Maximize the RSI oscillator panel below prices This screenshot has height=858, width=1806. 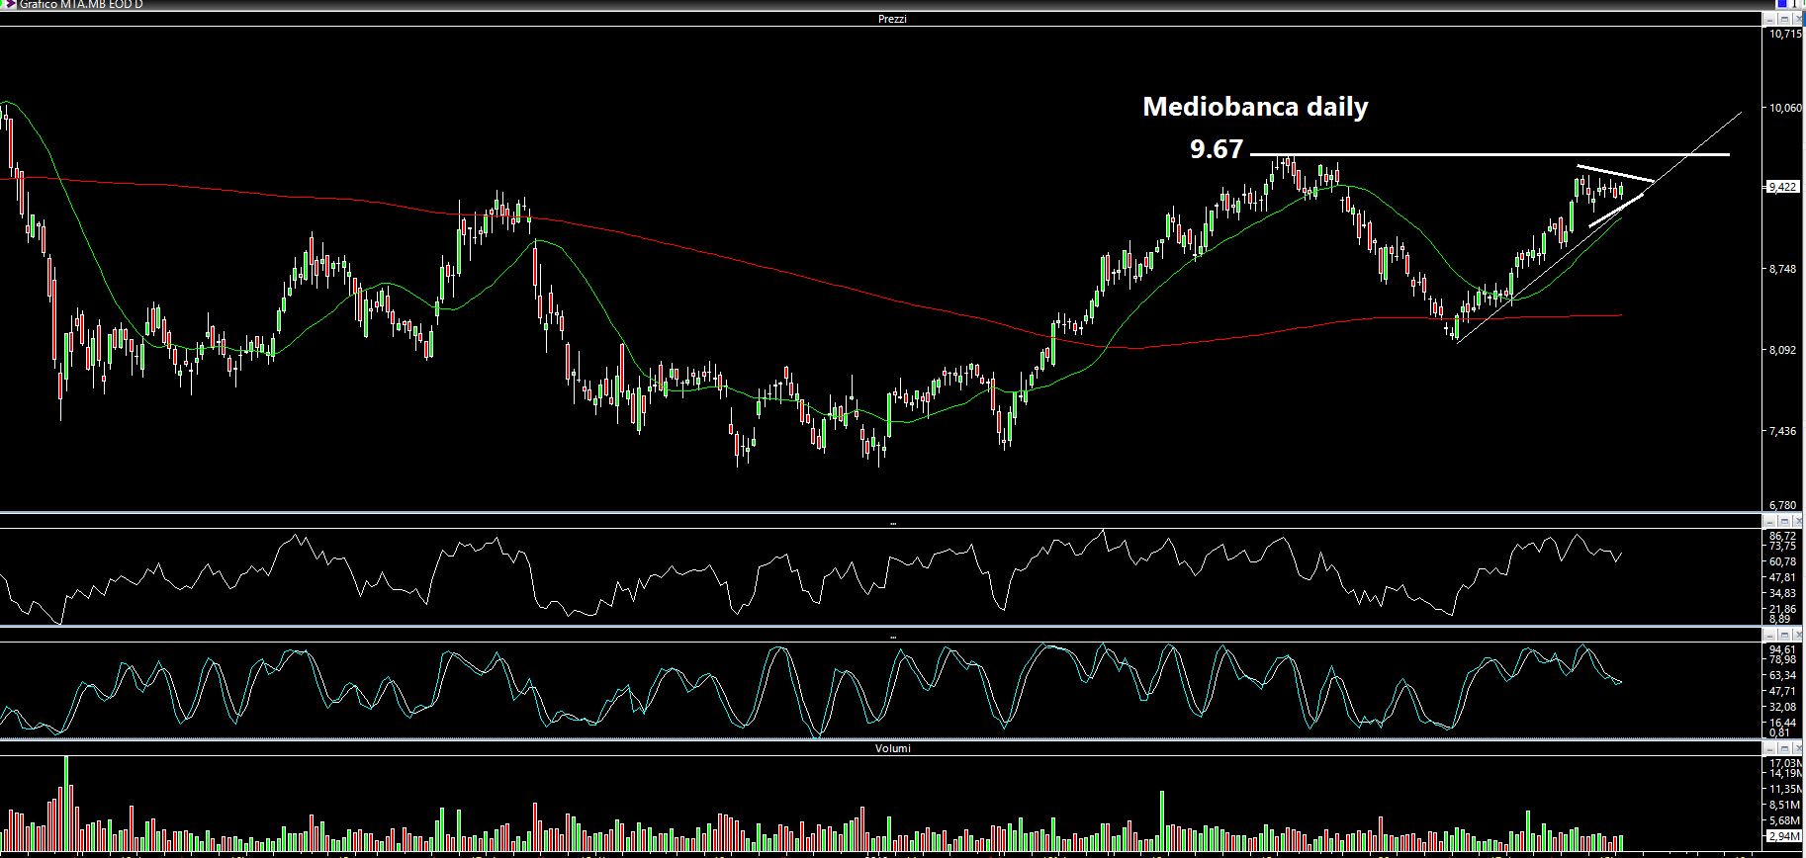tap(1785, 521)
